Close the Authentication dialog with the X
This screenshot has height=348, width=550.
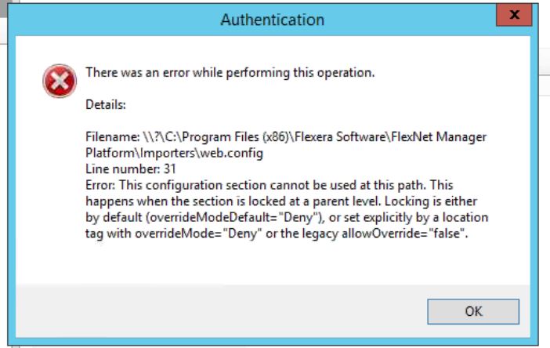[514, 15]
